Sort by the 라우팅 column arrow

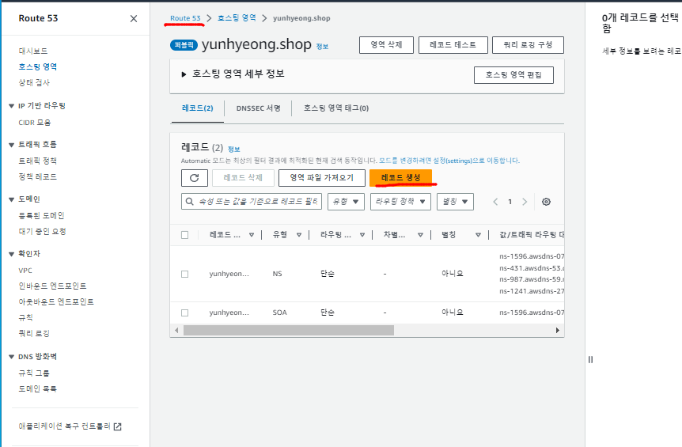[362, 235]
